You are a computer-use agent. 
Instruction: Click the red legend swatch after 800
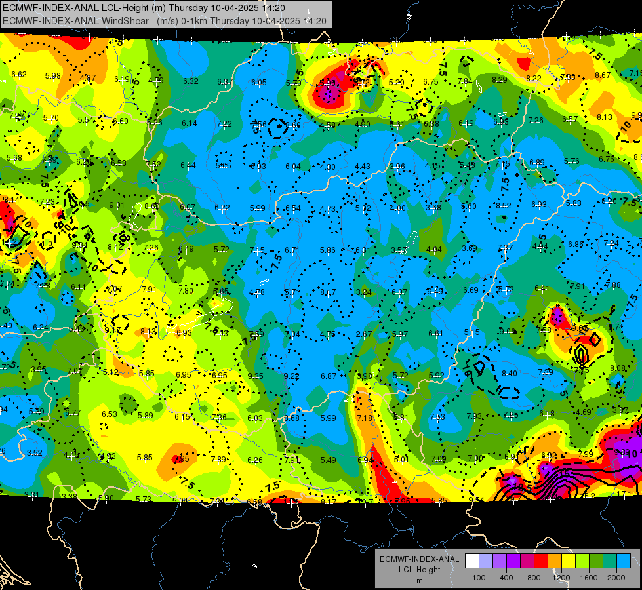tap(541, 561)
